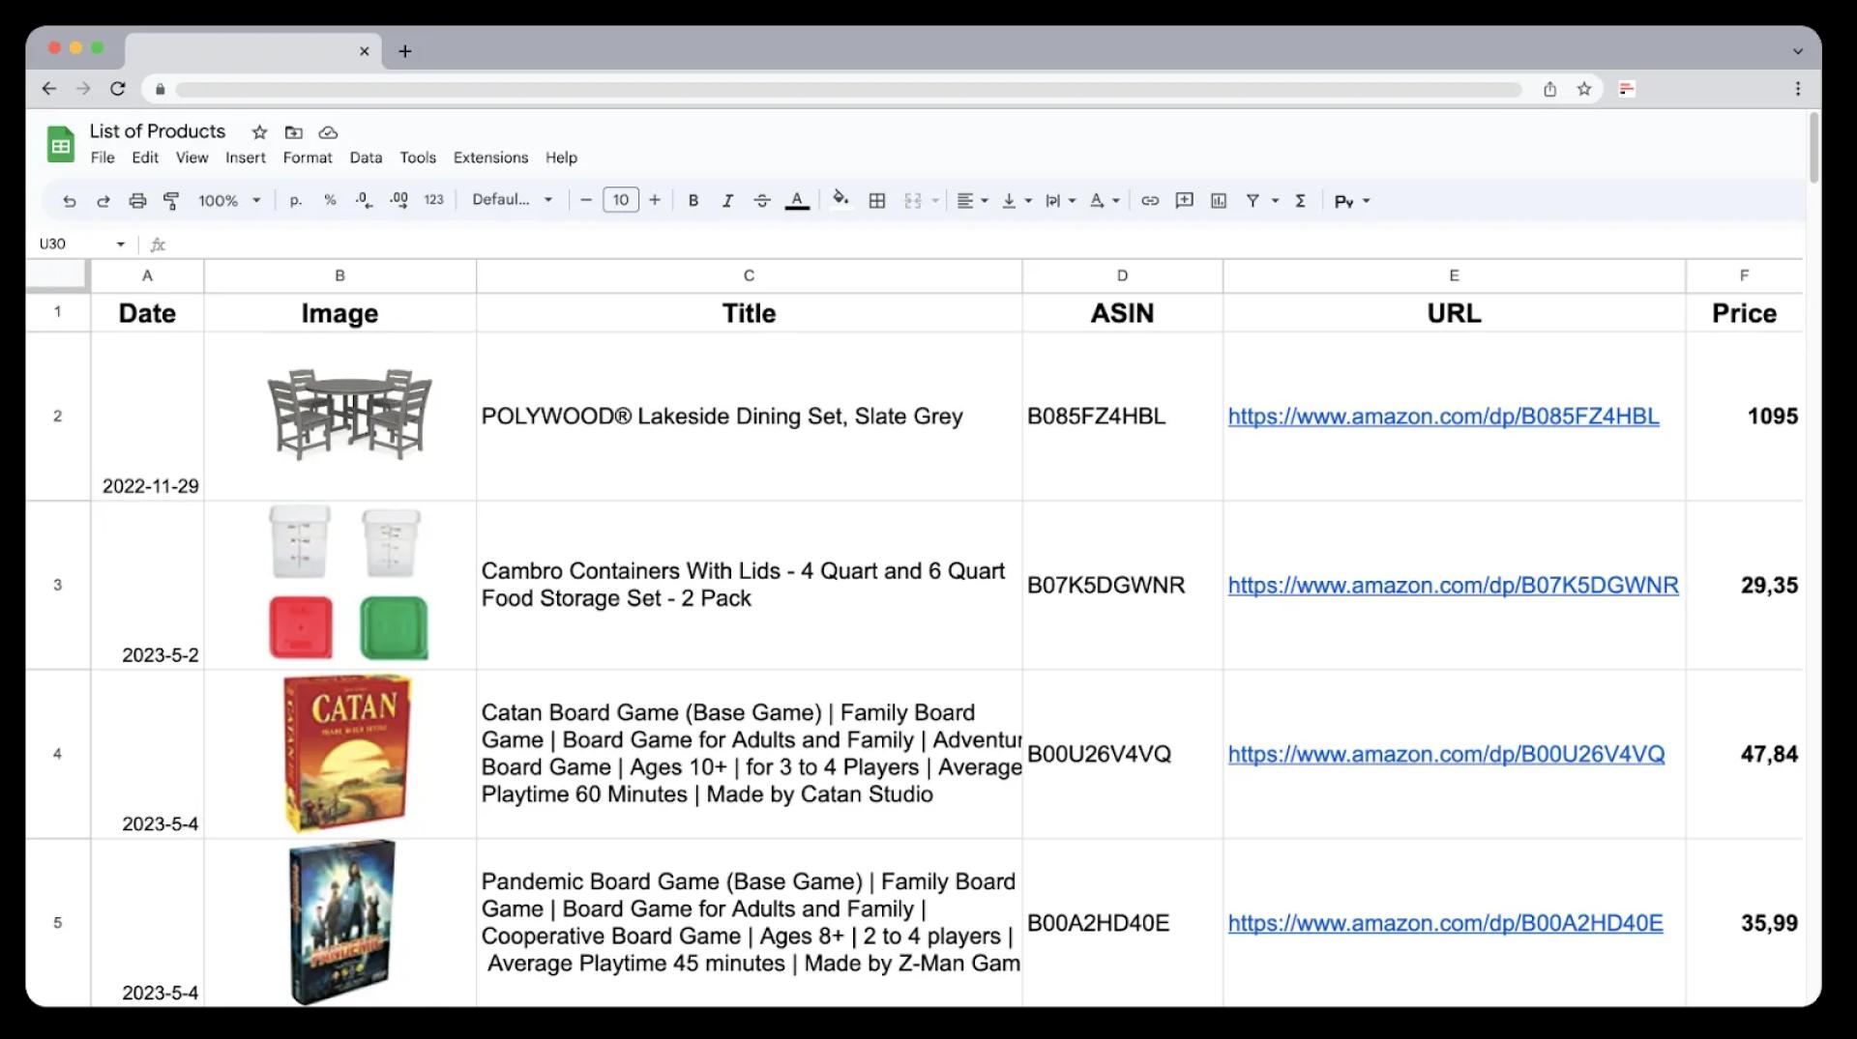The height and width of the screenshot is (1039, 1857).
Task: Open the Extensions menu
Action: [490, 158]
